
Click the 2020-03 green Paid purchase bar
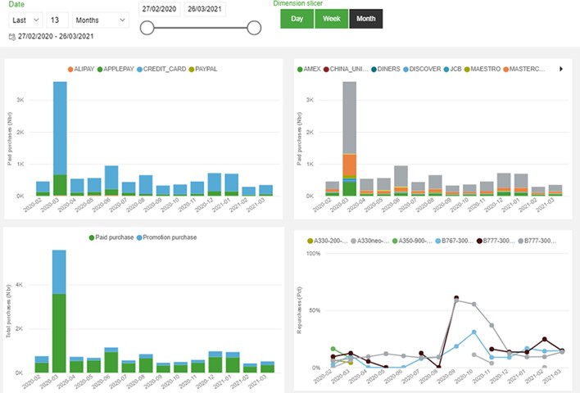(x=59, y=333)
